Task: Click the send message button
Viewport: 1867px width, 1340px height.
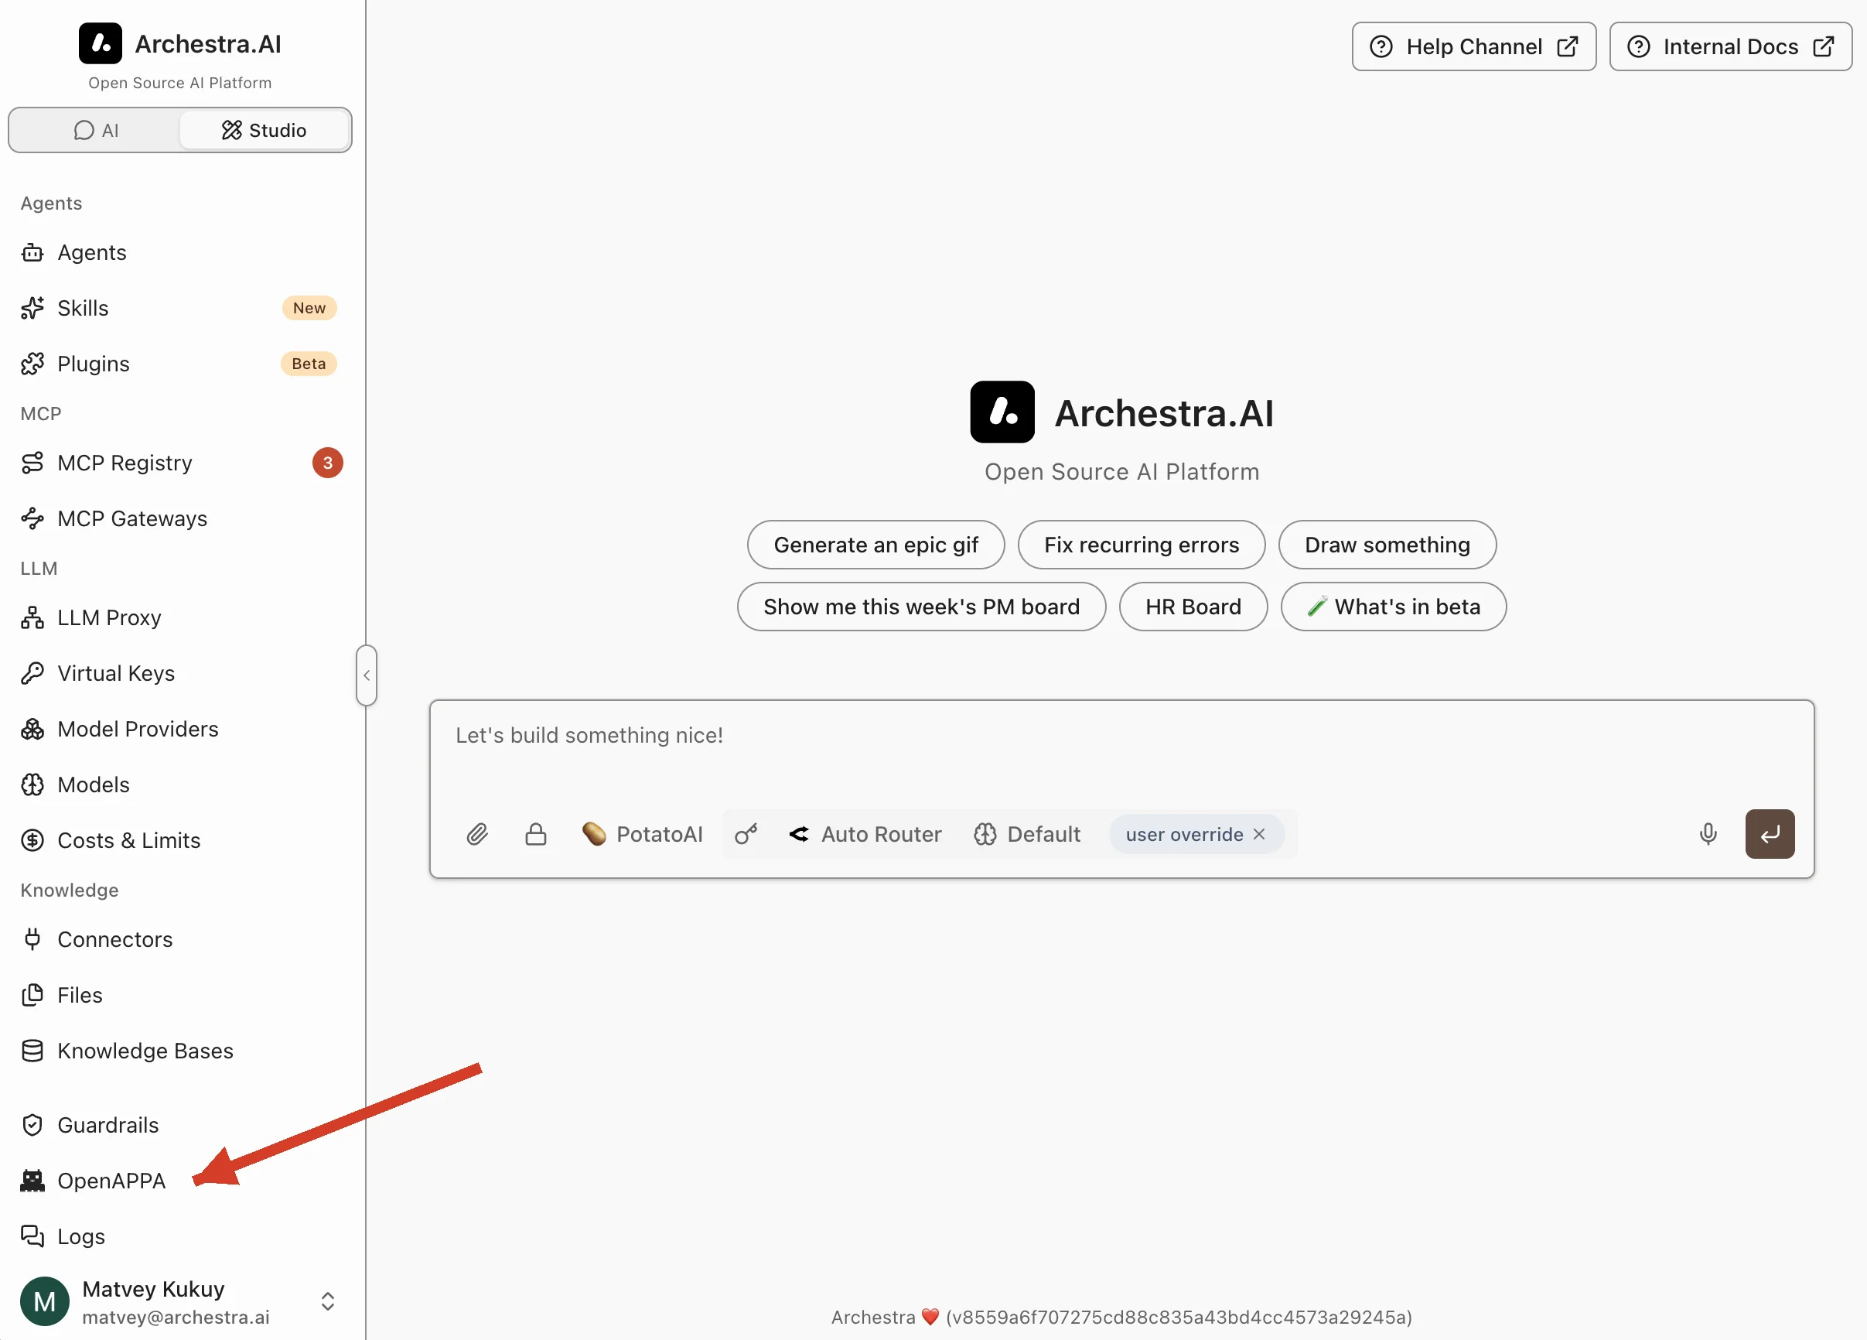Action: point(1770,834)
